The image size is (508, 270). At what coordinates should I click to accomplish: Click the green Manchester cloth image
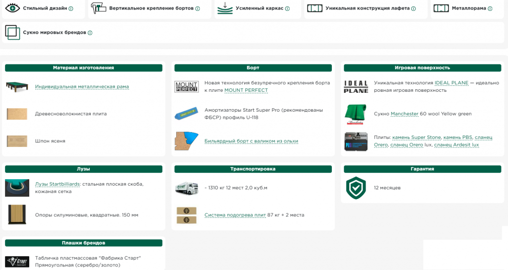[x=356, y=114]
